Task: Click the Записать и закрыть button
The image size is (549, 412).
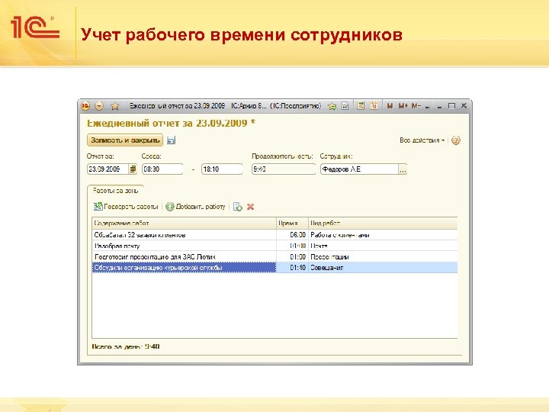Action: 125,140
